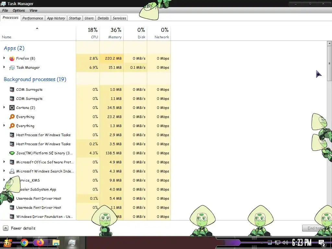Image resolution: width=332 pixels, height=249 pixels.
Task: Switch to the Performance tab
Action: coord(33,18)
